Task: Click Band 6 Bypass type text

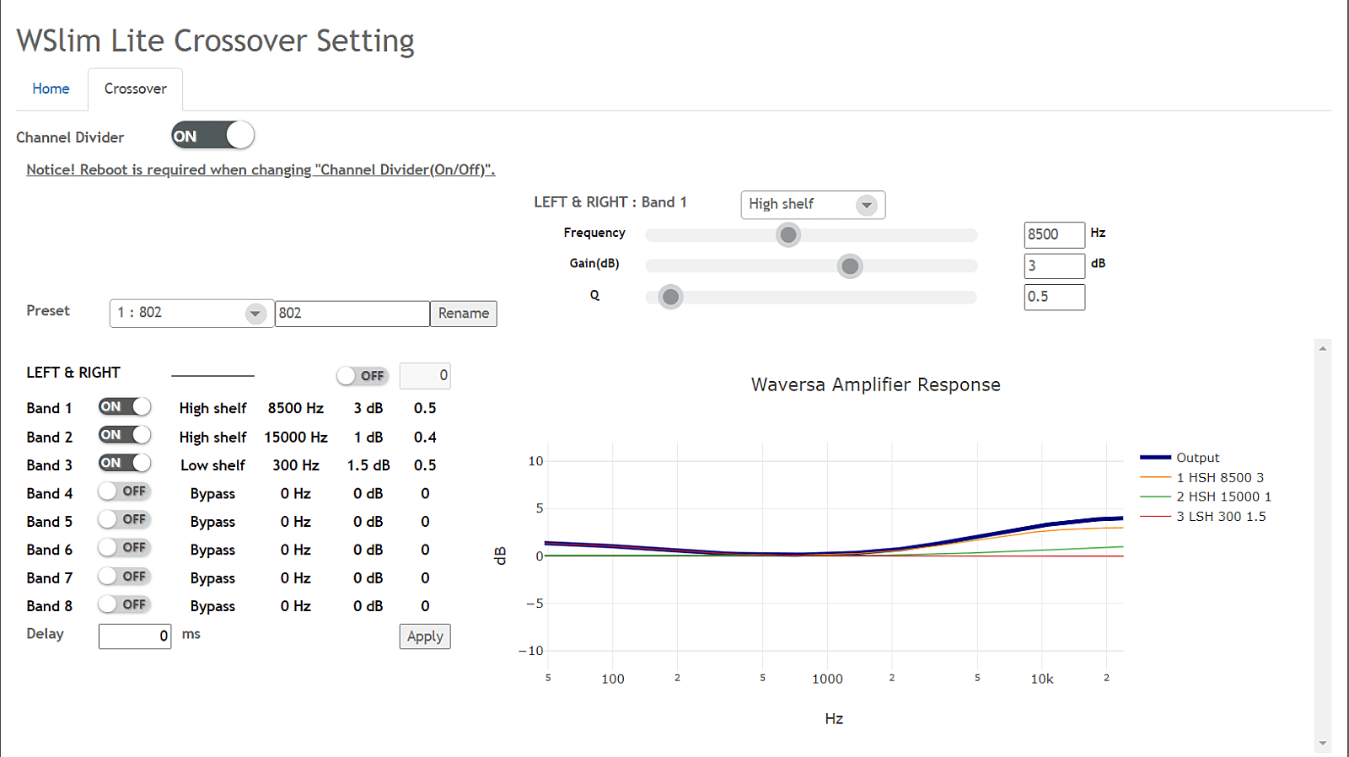Action: tap(212, 550)
